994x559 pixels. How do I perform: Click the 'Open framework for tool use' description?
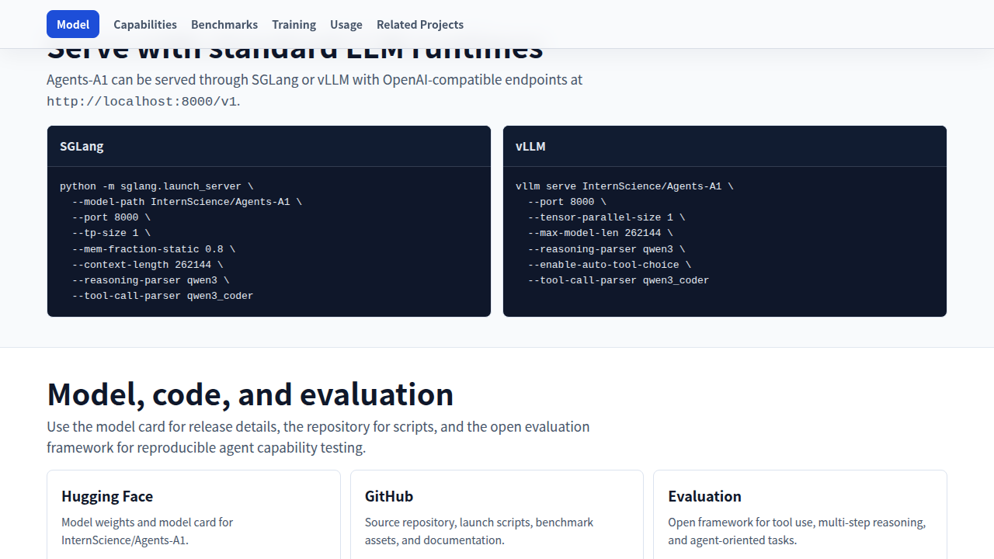797,531
